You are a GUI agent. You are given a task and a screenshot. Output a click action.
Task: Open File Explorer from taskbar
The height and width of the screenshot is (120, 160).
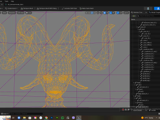[x=24, y=118]
